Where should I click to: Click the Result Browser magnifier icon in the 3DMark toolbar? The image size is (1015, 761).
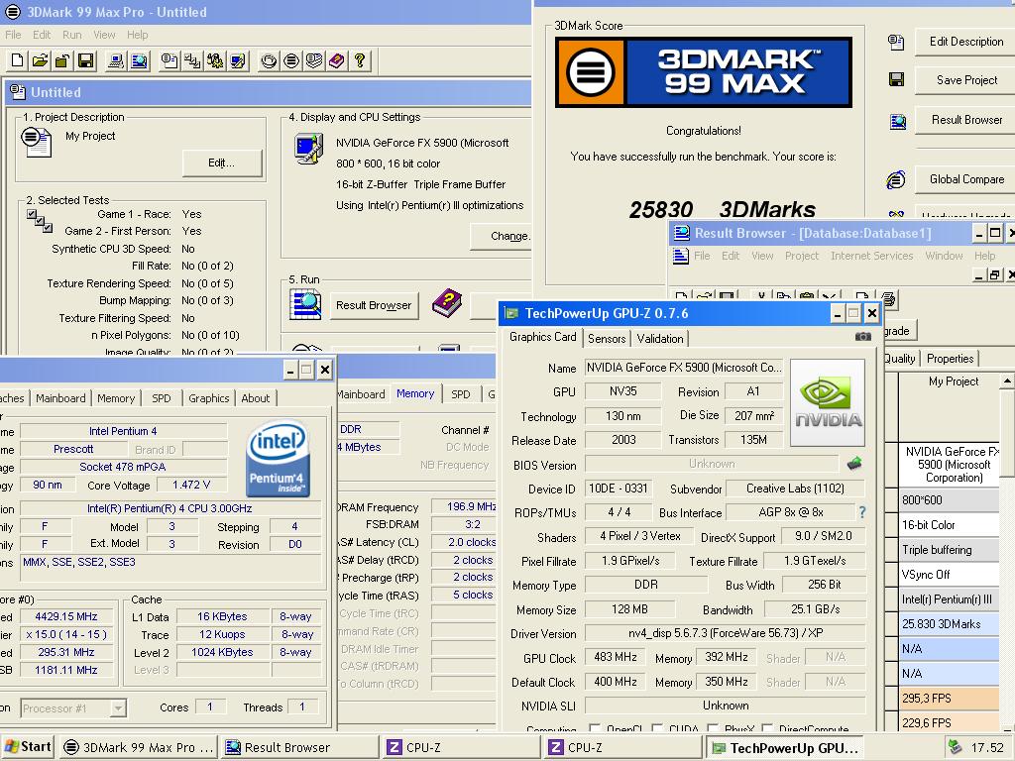point(139,60)
